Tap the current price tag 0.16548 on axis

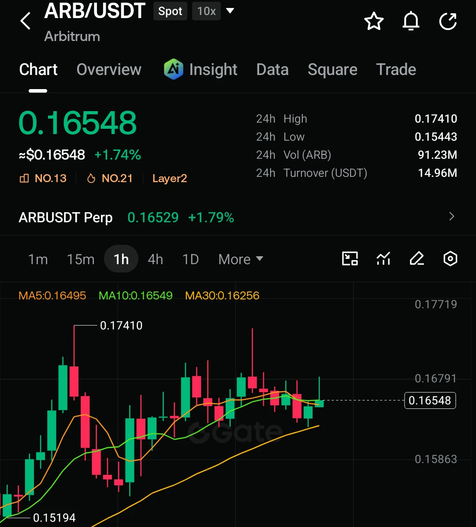click(x=430, y=400)
